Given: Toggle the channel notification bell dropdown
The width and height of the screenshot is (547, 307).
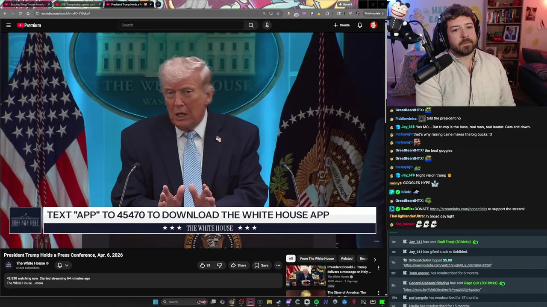Looking at the screenshot, I should 62,265.
